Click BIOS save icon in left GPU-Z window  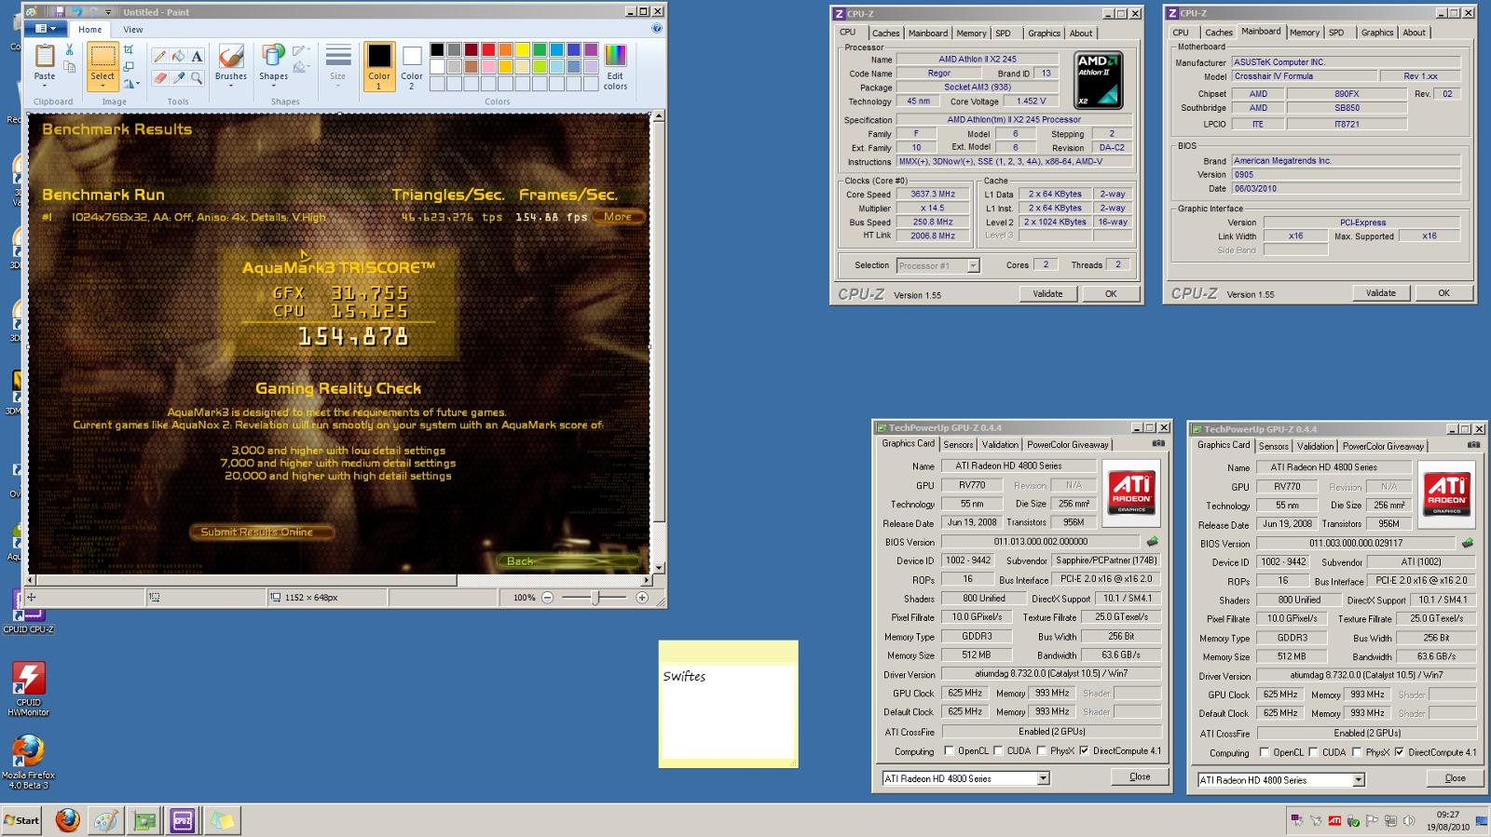[x=1153, y=541]
